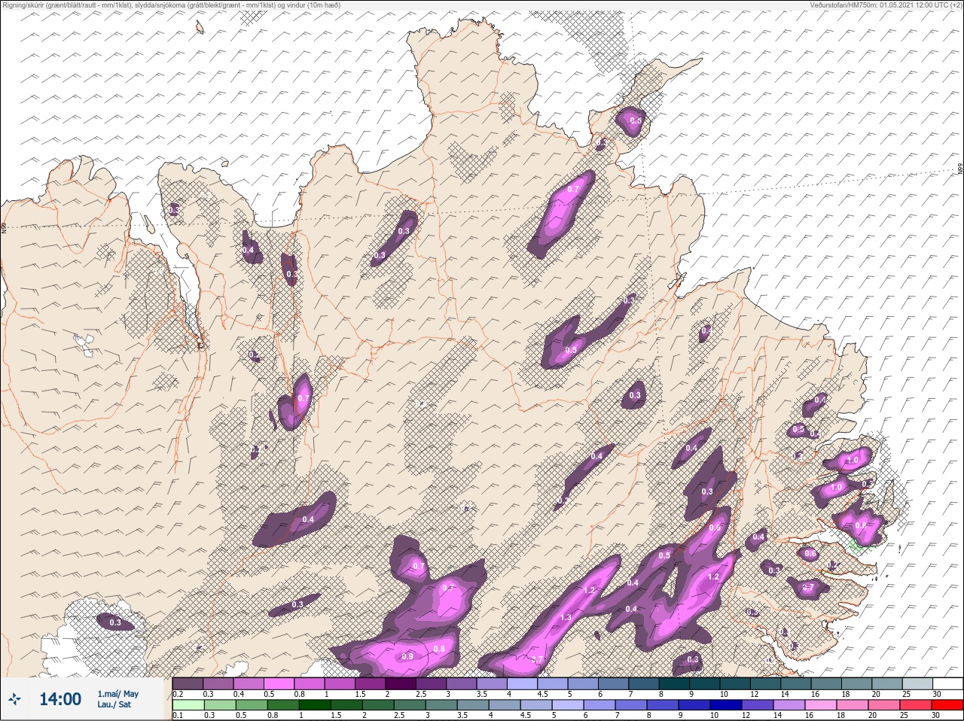Pick the white swatch ending the upper scale
This screenshot has height=721, width=964.
click(x=947, y=684)
